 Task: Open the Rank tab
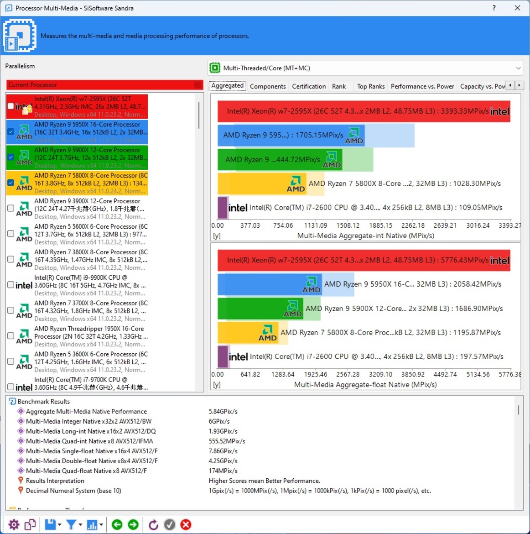tap(339, 86)
